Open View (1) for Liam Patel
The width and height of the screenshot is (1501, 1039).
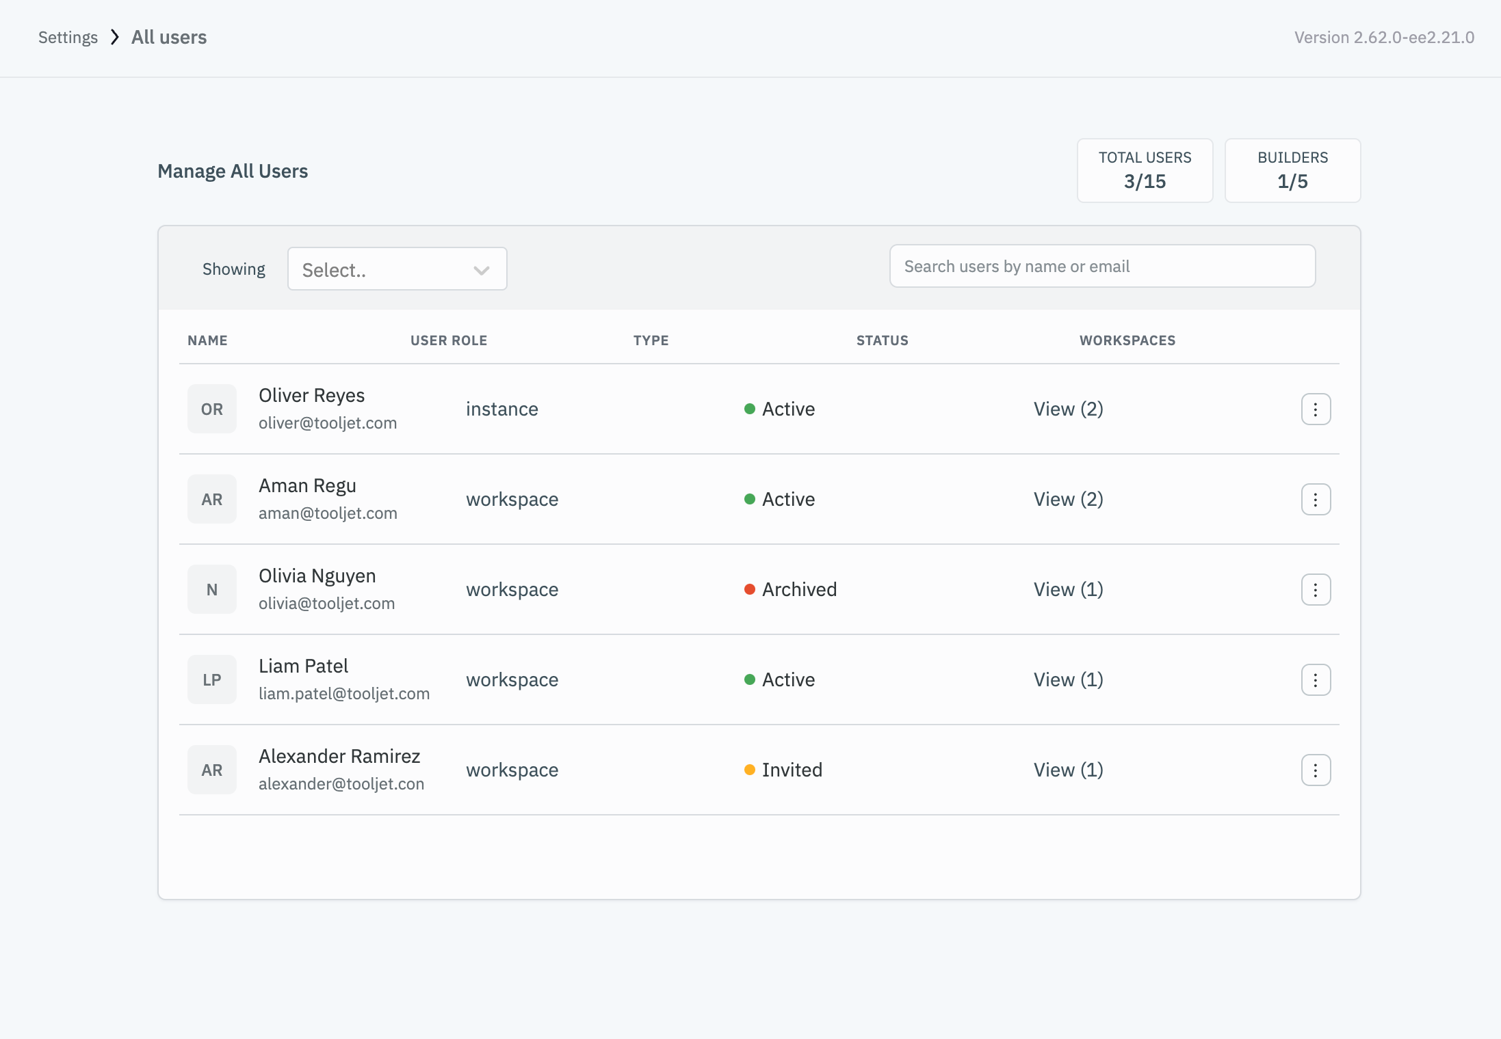pos(1068,679)
